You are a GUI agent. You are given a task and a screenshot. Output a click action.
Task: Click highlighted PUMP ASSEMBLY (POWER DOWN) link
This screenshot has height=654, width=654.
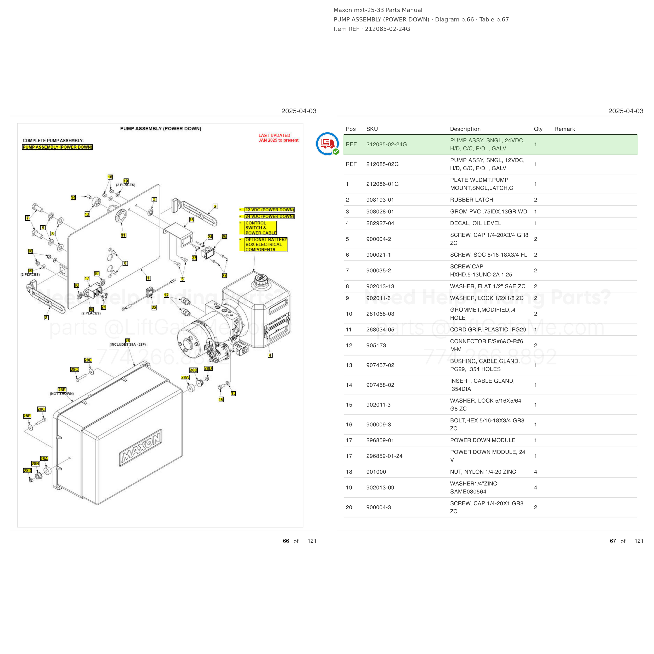(57, 147)
